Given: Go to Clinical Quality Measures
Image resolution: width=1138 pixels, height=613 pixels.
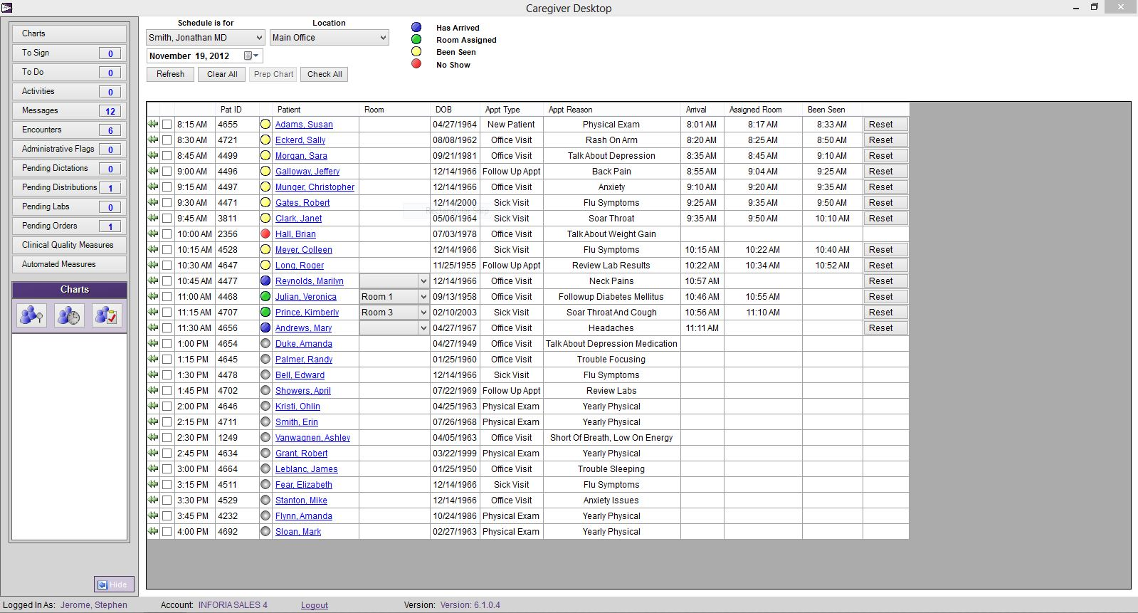Looking at the screenshot, I should [69, 245].
